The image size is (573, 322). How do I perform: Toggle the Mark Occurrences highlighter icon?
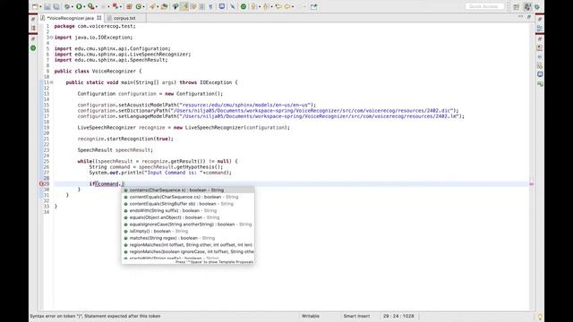click(184, 6)
